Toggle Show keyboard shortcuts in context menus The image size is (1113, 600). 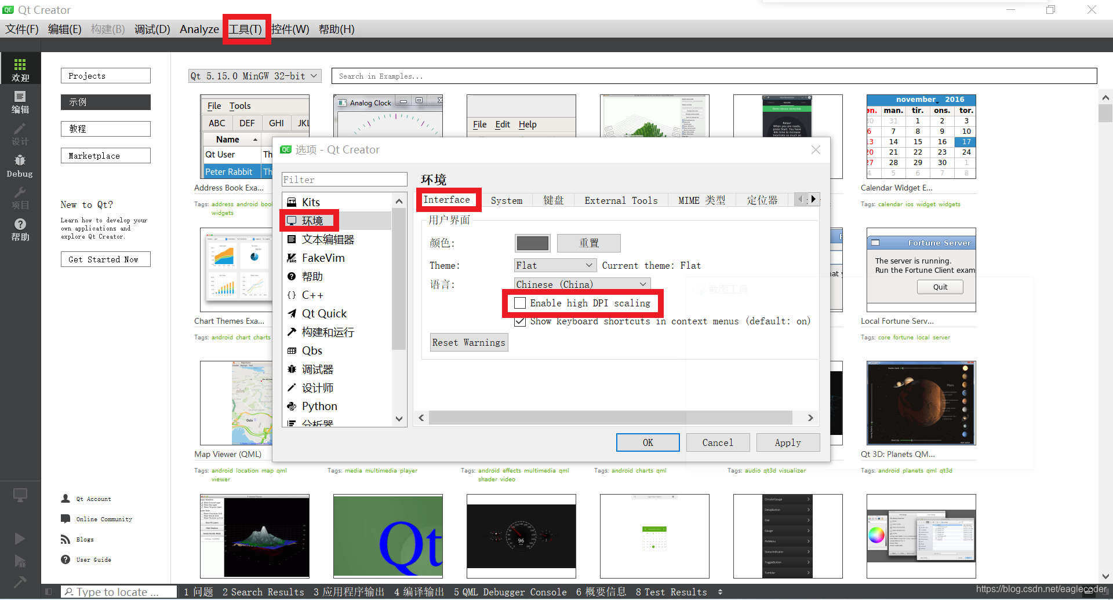pyautogui.click(x=520, y=321)
